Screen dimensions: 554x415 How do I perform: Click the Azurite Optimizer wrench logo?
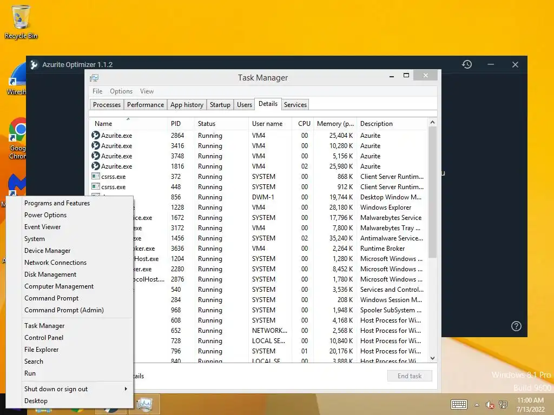click(34, 65)
